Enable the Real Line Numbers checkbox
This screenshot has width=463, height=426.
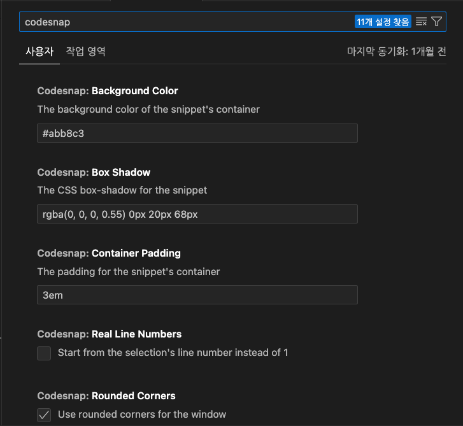44,353
